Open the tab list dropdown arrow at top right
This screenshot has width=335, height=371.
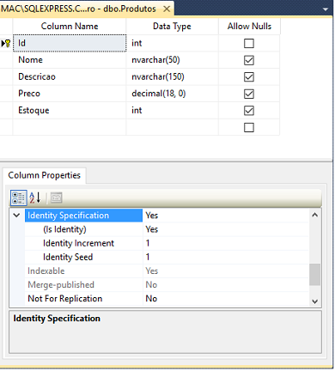[326, 9]
